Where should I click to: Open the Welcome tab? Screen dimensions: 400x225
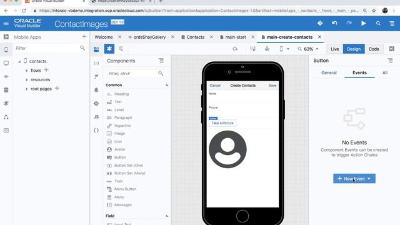click(104, 37)
